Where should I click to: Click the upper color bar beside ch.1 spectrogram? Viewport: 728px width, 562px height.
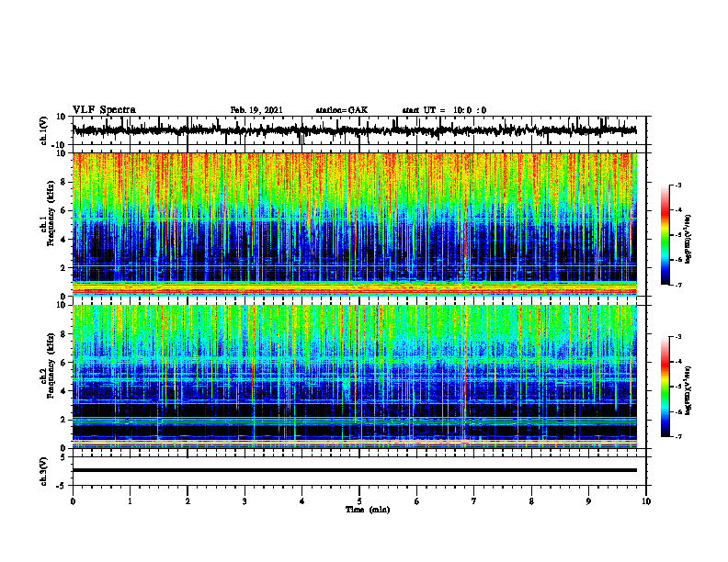pos(665,235)
